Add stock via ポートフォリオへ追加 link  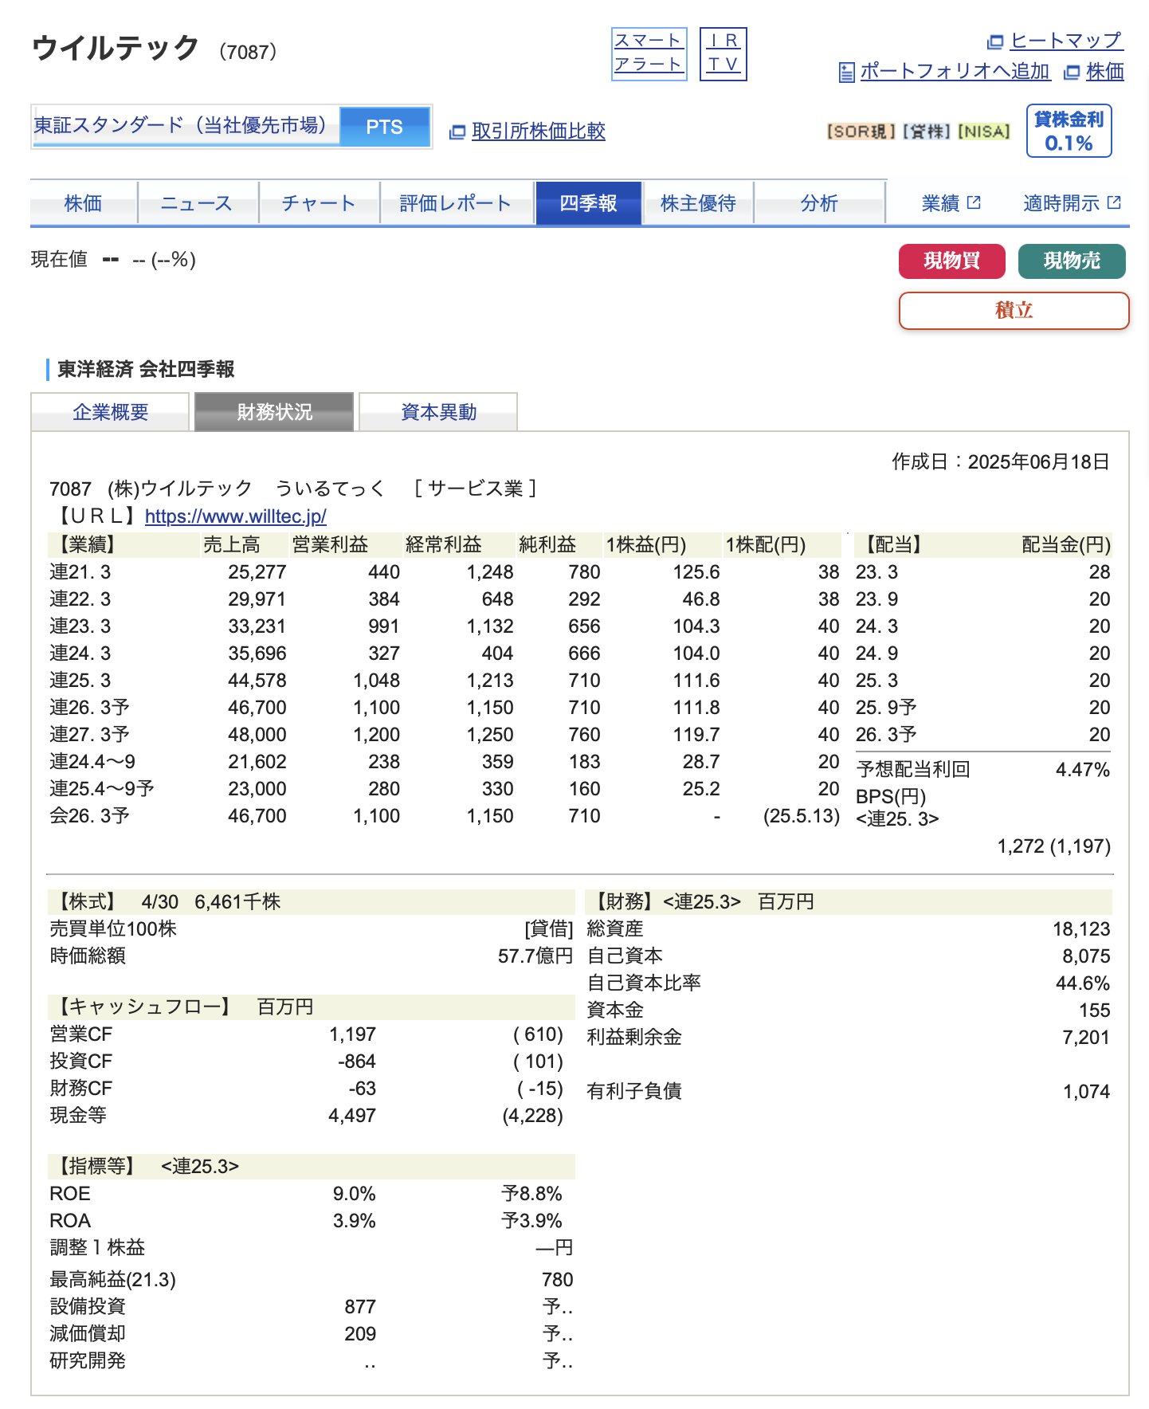point(955,72)
